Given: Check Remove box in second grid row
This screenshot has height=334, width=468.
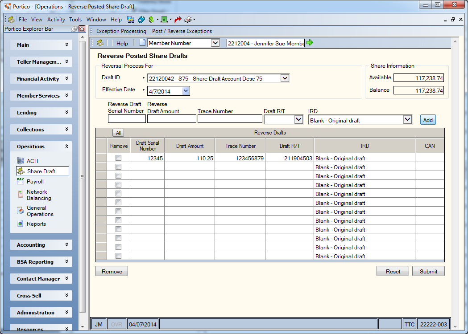Looking at the screenshot, I should 119,167.
